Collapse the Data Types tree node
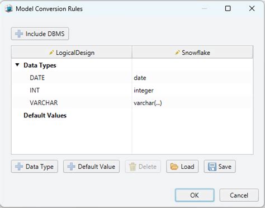 pyautogui.click(x=17, y=65)
